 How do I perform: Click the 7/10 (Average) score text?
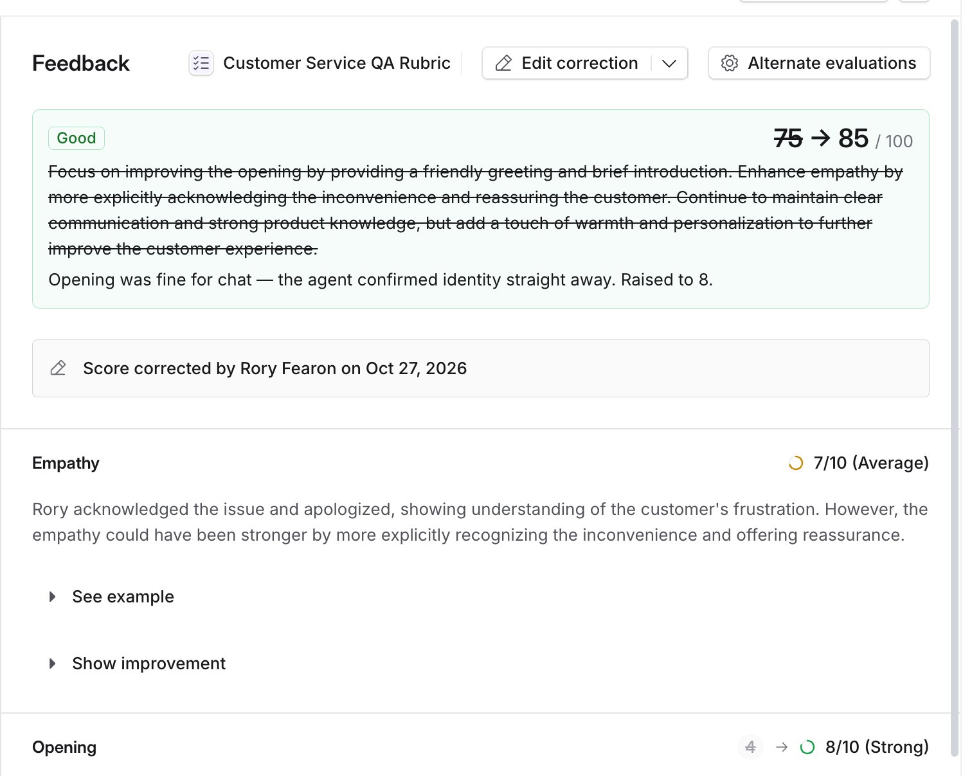(x=871, y=463)
